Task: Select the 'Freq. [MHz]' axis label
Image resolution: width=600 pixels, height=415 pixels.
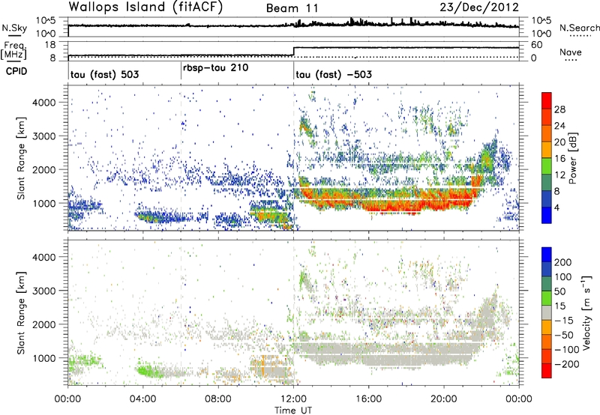Action: [13, 50]
